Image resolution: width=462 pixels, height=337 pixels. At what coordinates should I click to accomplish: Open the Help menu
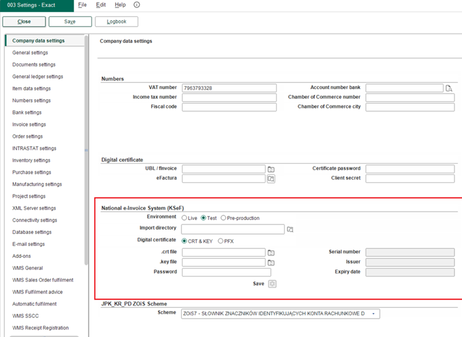[x=120, y=5]
